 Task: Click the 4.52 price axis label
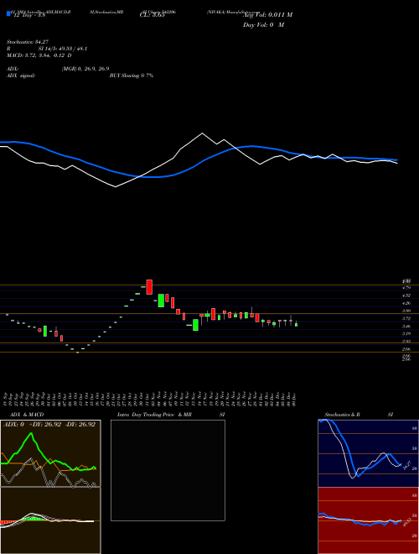click(x=406, y=295)
